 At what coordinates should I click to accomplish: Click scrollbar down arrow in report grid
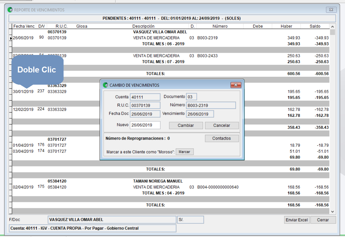click(x=332, y=212)
